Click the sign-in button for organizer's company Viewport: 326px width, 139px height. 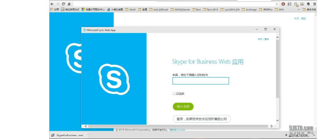click(202, 119)
